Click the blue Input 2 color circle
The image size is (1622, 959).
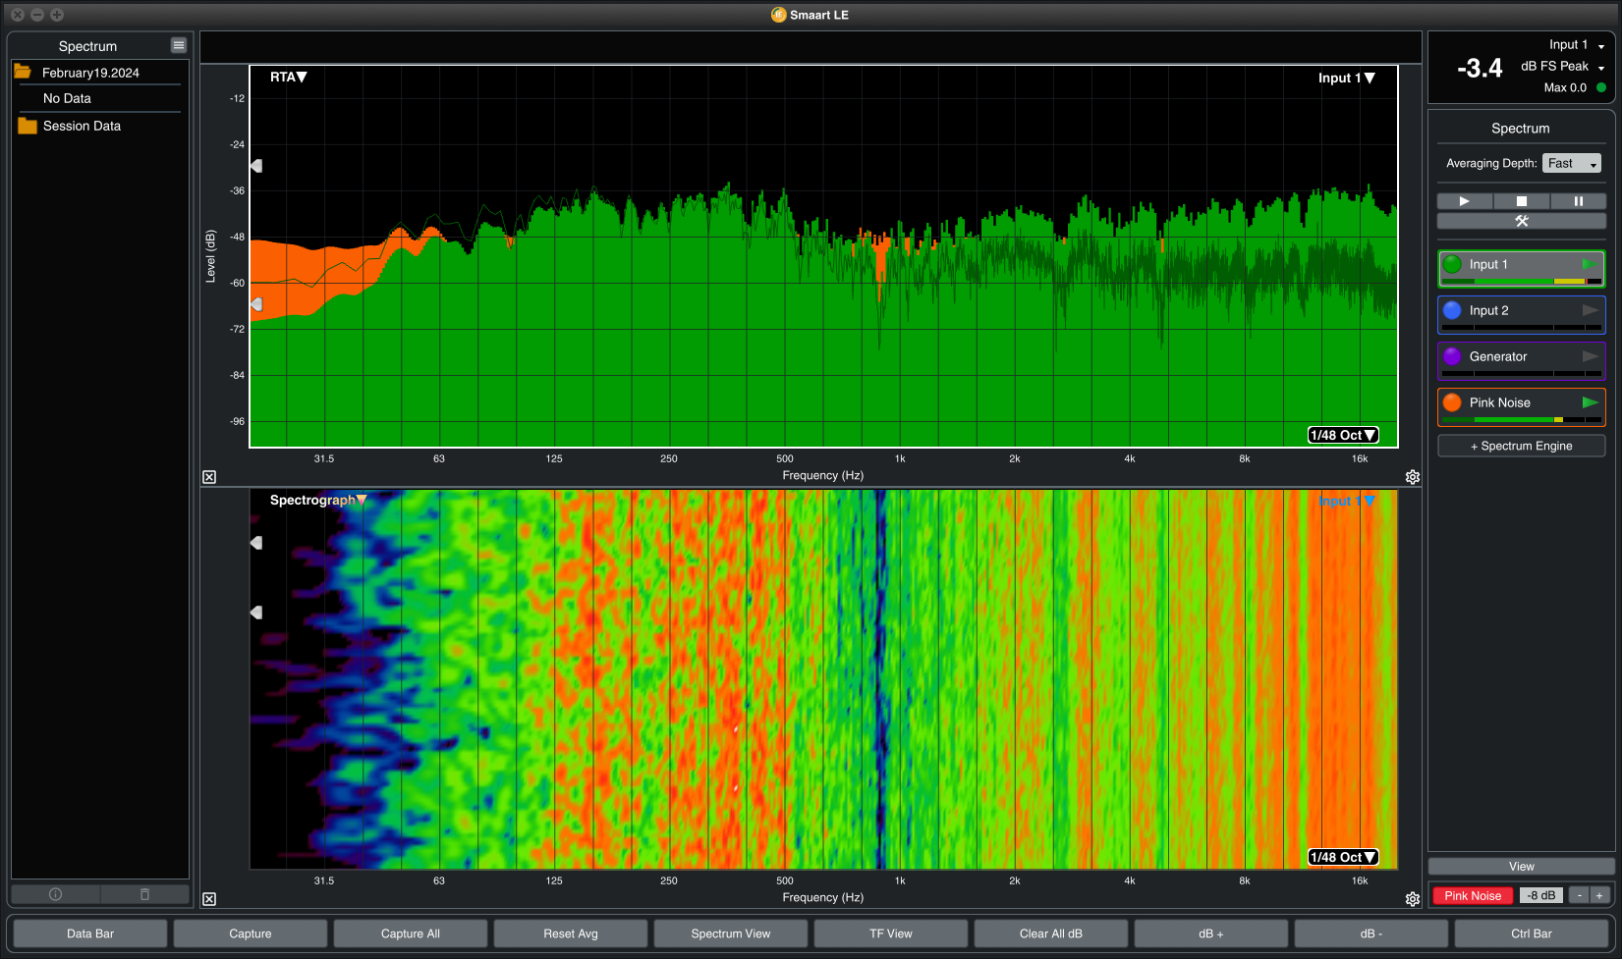(x=1452, y=310)
